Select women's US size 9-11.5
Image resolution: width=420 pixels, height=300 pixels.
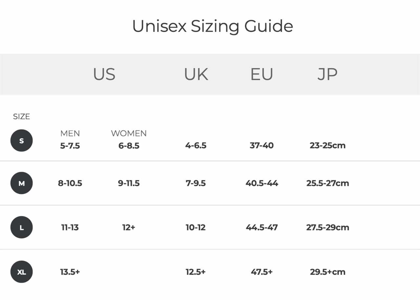coord(129,183)
